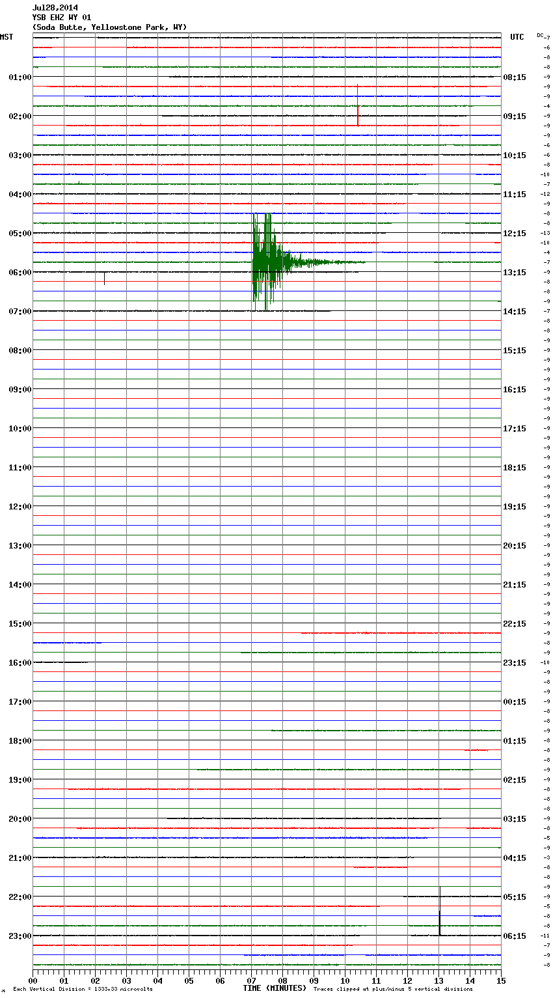Click the 16:15 UTC time label
This screenshot has width=553, height=998.
pyautogui.click(x=515, y=390)
